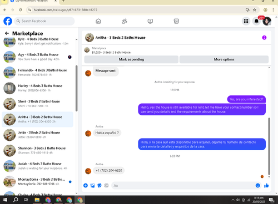Click the taskbar clock and date

pos(259,200)
